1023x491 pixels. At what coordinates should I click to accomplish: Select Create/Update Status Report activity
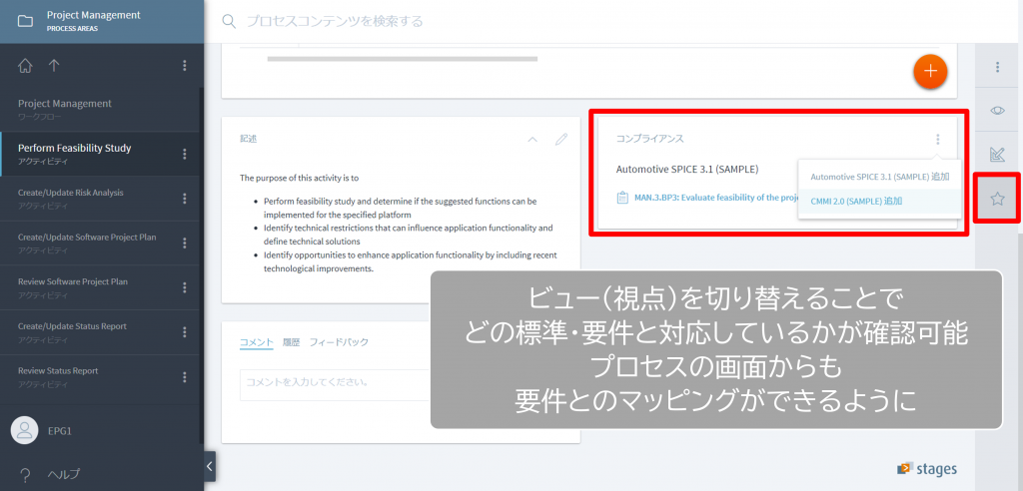(x=101, y=332)
